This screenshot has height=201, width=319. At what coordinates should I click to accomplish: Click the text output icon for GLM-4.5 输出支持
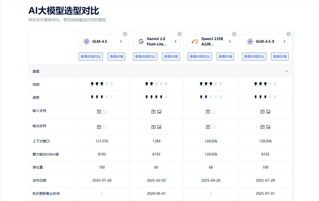click(99, 127)
